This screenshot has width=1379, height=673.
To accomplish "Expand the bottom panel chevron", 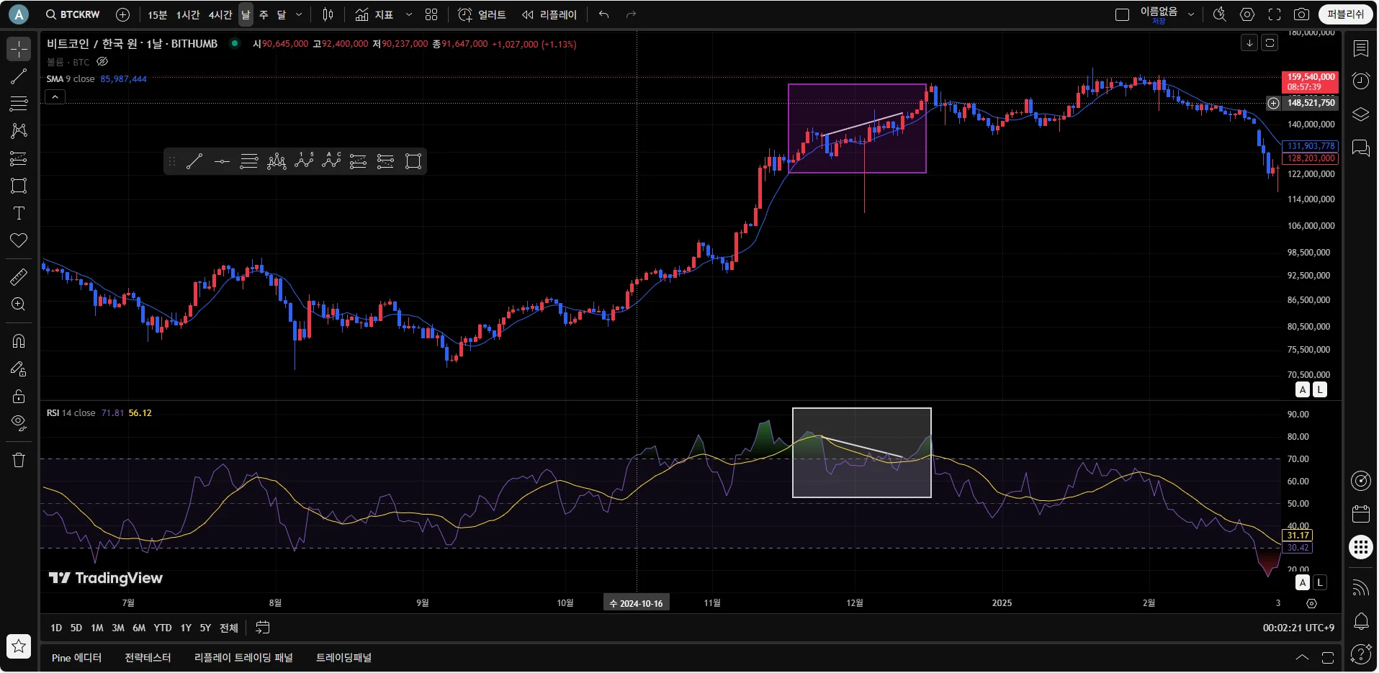I will click(1302, 657).
